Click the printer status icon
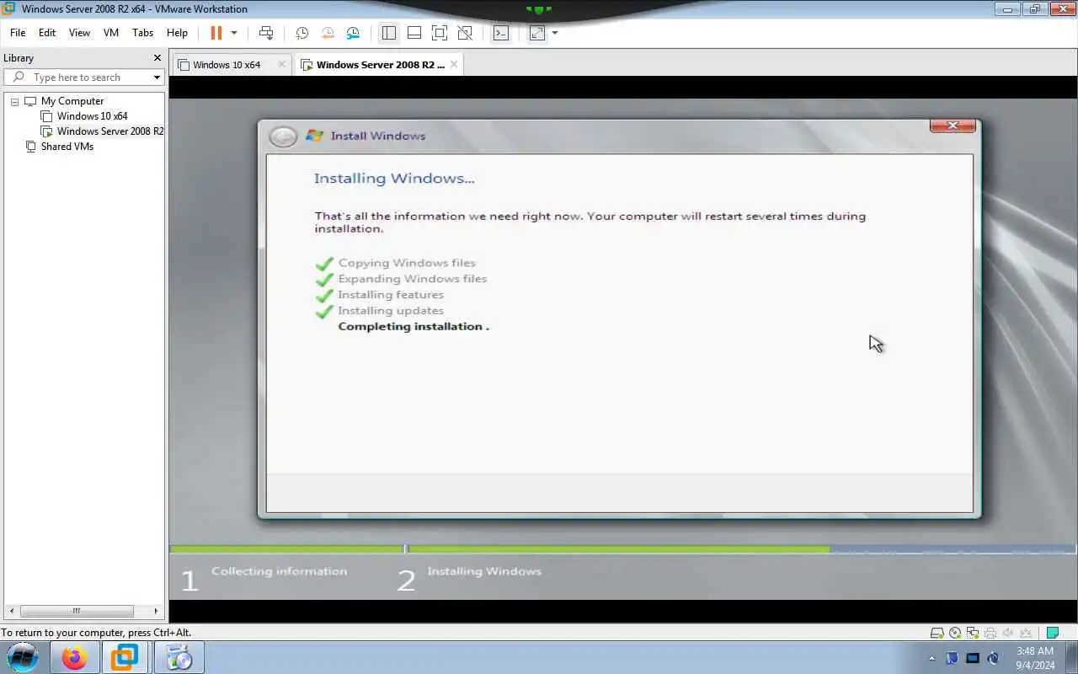This screenshot has height=674, width=1078. 990,633
